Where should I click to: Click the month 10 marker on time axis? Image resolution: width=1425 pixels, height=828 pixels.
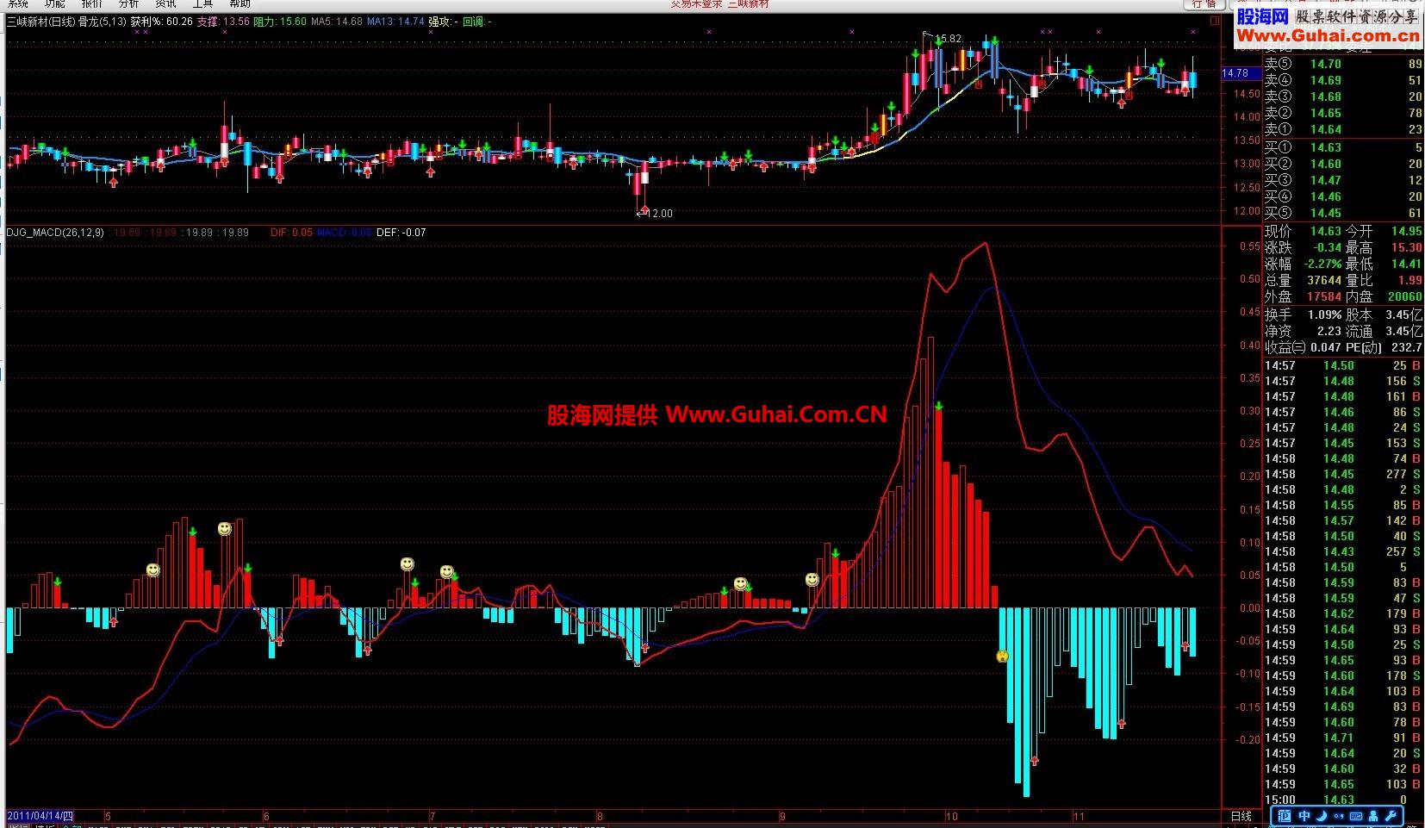click(x=951, y=816)
